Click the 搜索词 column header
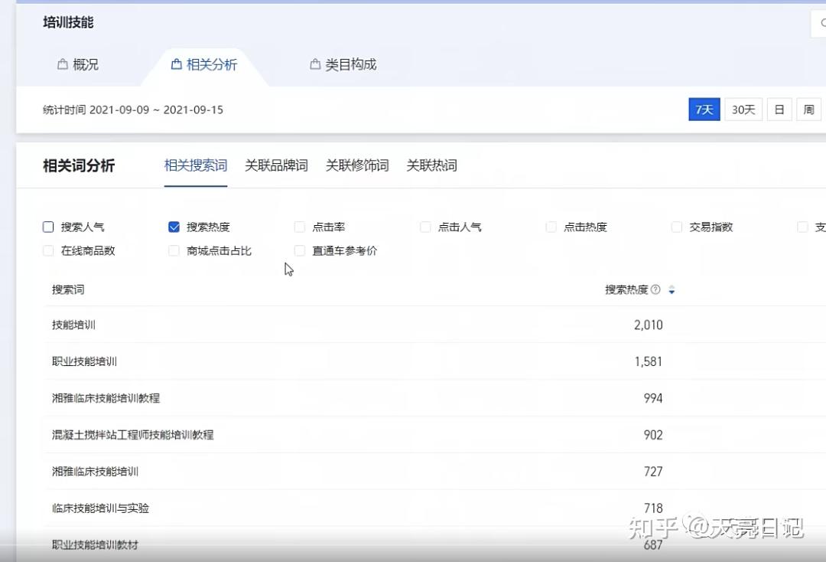The width and height of the screenshot is (826, 562). click(68, 289)
